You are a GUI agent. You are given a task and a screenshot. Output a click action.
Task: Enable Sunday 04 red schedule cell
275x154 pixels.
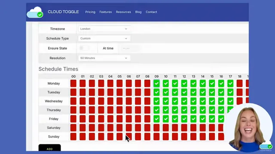coord(110,136)
